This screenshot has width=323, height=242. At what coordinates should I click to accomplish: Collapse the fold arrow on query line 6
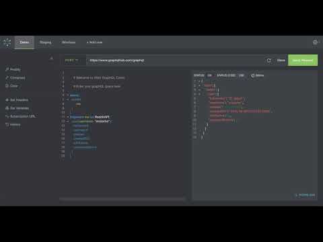tap(68, 95)
